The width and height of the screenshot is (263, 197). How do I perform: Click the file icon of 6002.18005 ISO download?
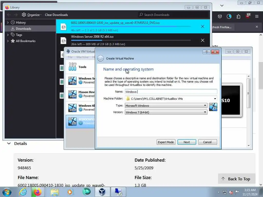coord(63,27)
